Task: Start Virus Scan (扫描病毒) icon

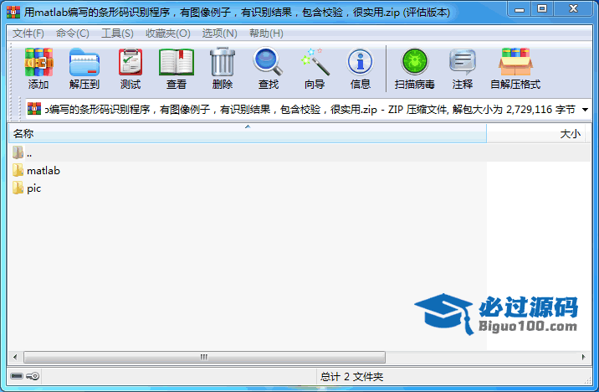Action: tap(415, 62)
